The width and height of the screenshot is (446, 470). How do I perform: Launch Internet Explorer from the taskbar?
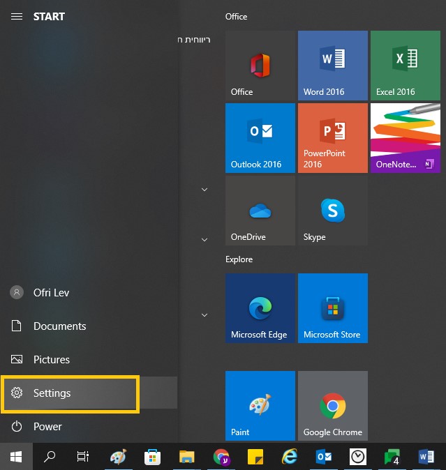tap(290, 457)
